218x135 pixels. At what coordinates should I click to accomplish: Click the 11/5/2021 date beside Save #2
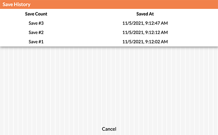(133, 33)
